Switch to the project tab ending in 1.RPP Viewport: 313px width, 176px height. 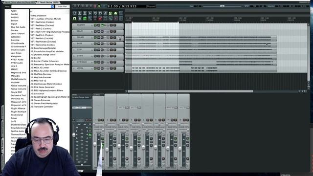48,2
